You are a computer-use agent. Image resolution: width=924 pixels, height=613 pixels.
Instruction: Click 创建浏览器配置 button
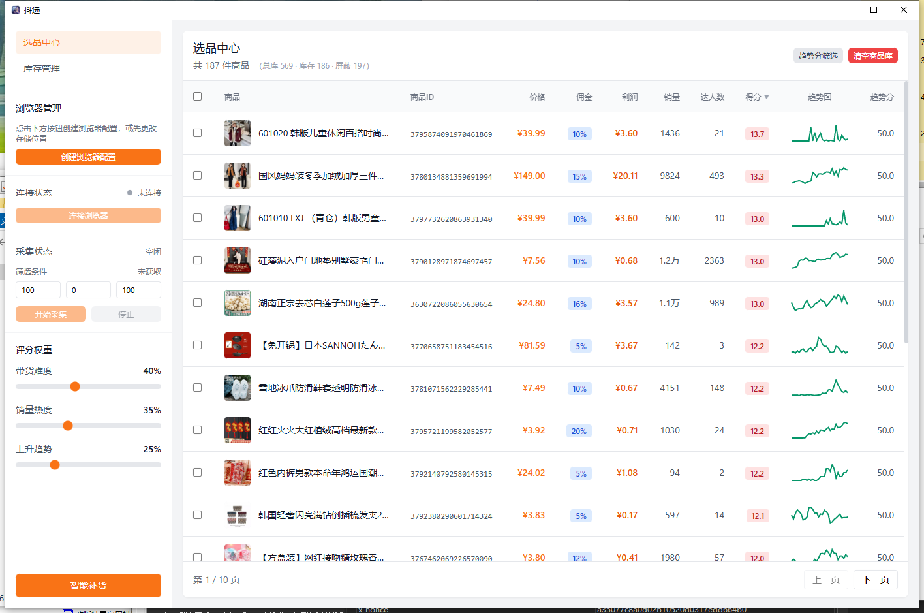(x=88, y=157)
